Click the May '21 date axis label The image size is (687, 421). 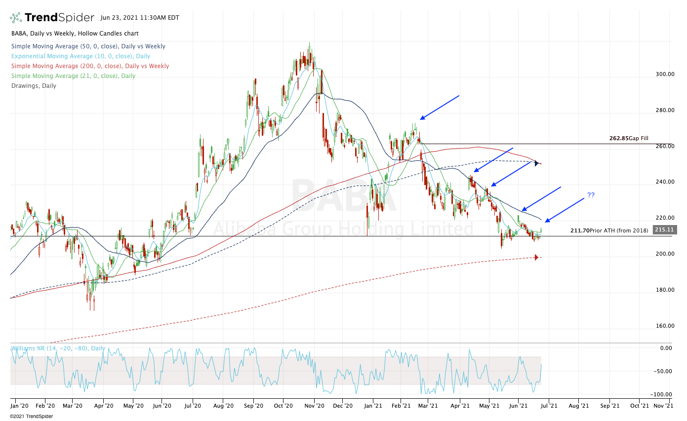(489, 406)
